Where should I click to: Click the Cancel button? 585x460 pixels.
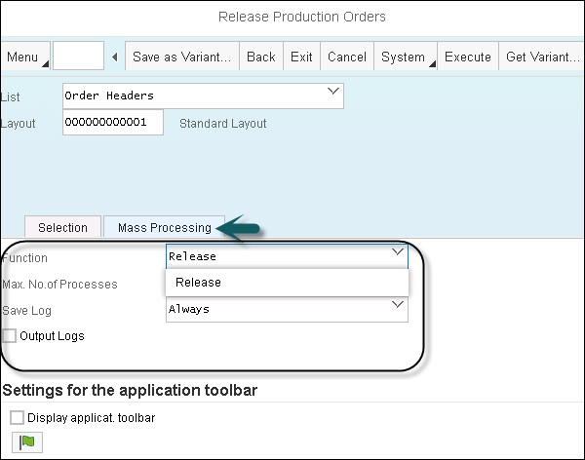[x=347, y=57]
